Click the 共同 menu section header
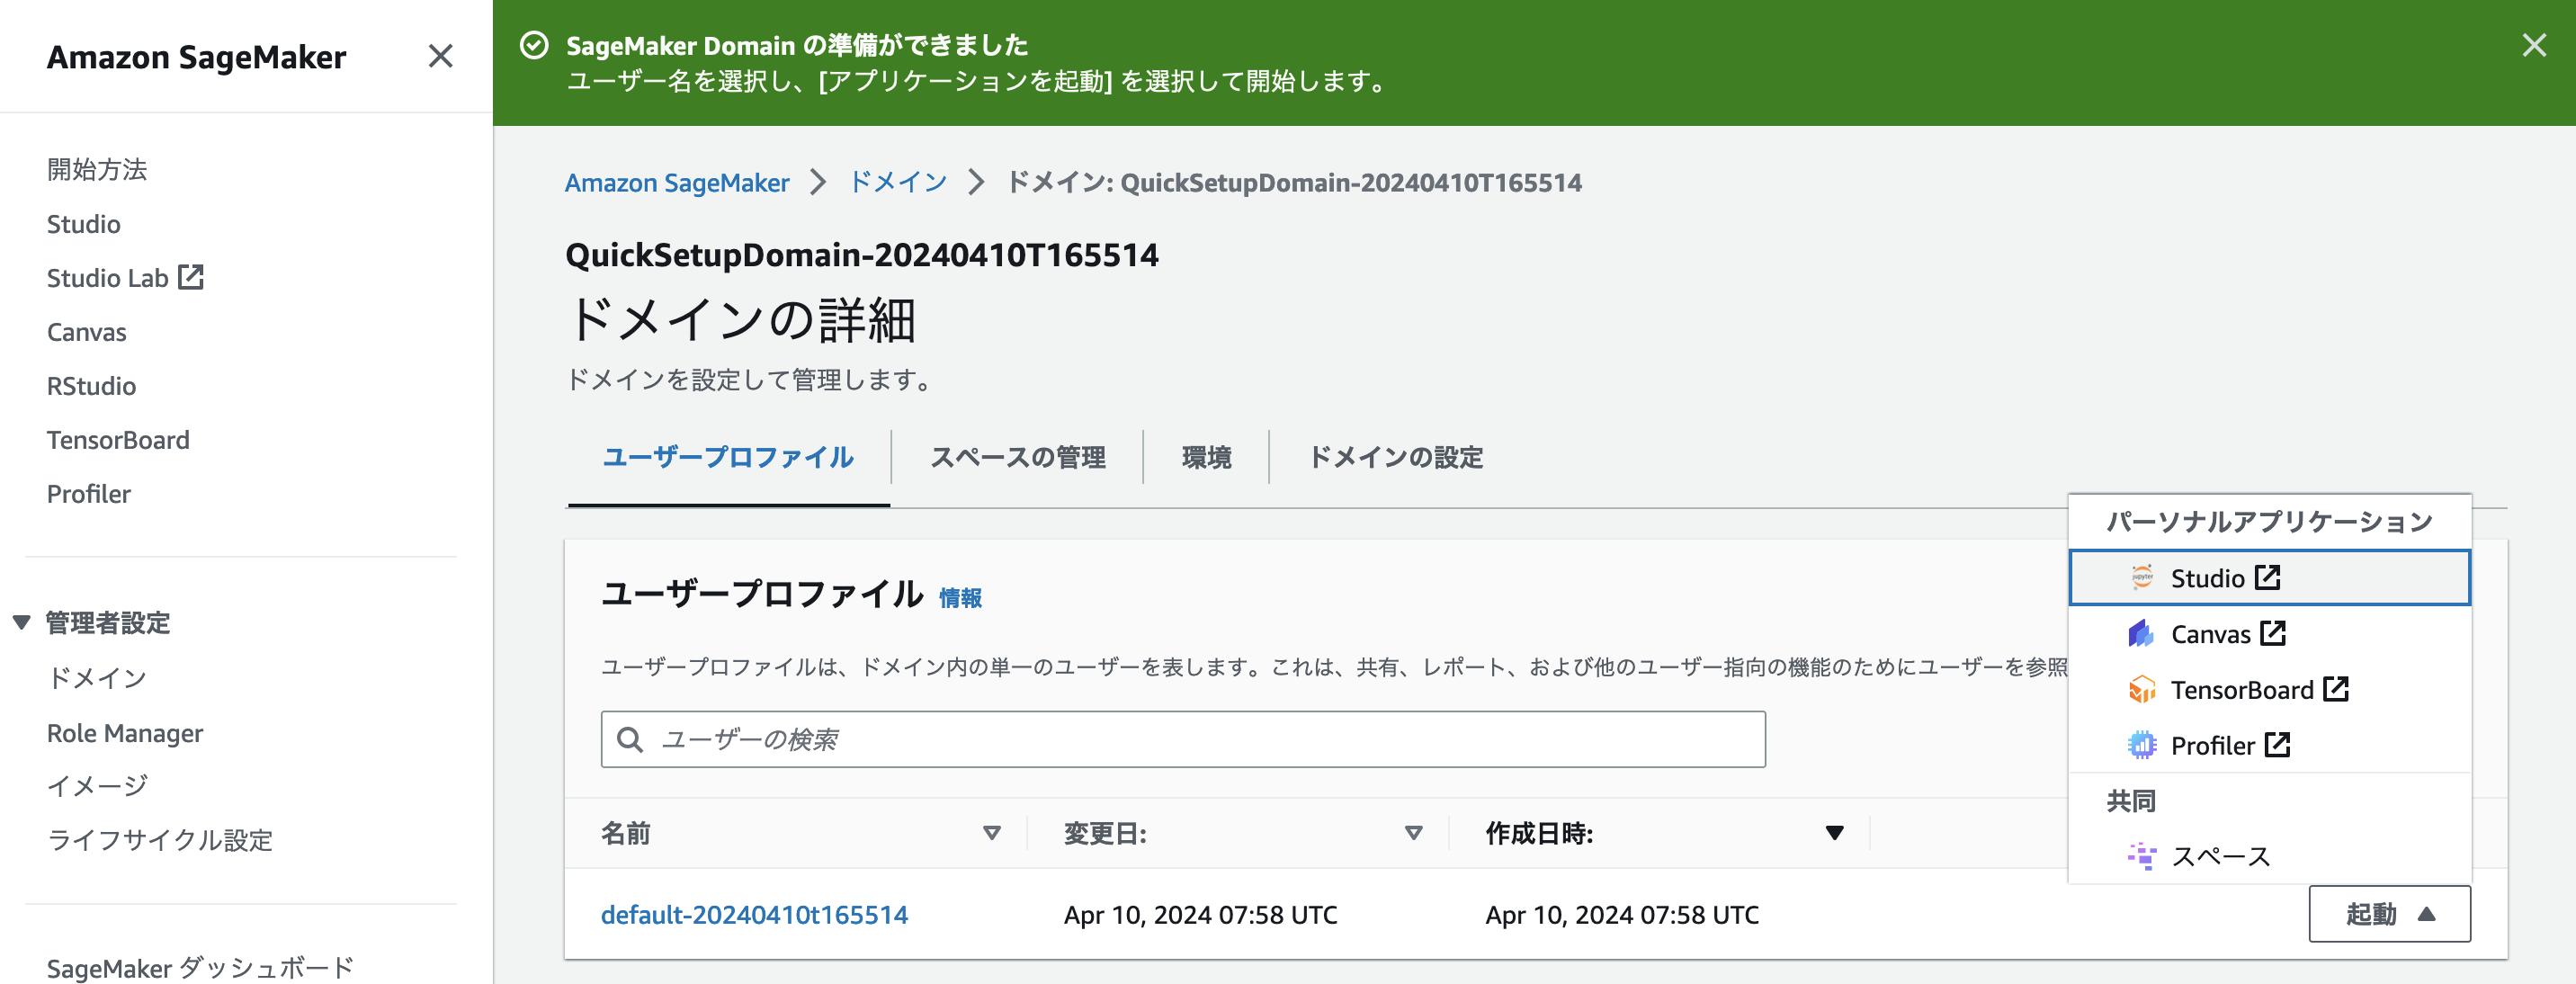 coord(2131,801)
